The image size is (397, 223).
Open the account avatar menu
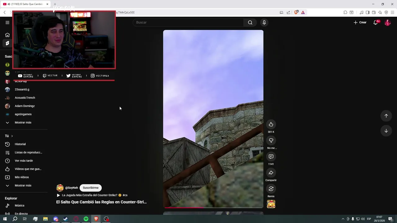(x=387, y=22)
